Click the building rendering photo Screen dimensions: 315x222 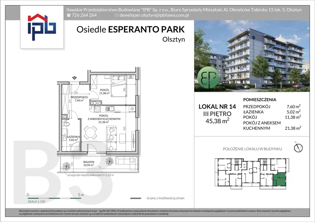tap(252, 56)
